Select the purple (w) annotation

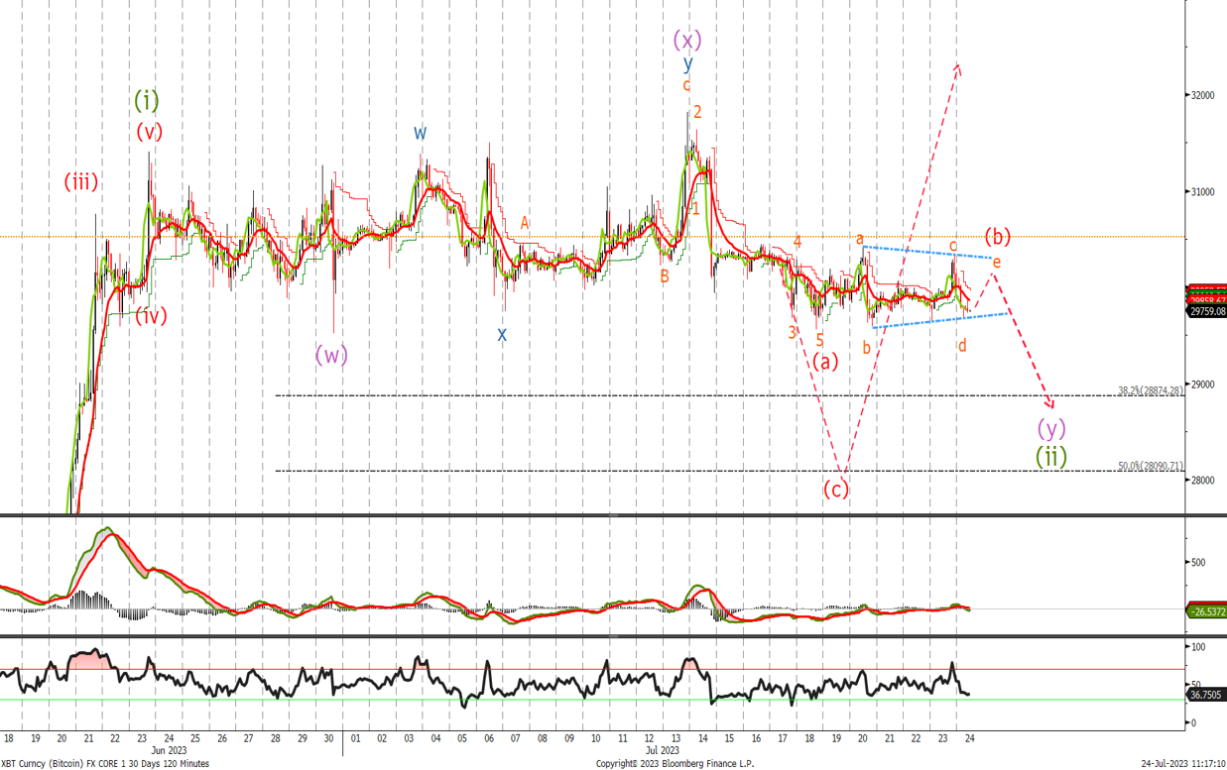tap(331, 354)
